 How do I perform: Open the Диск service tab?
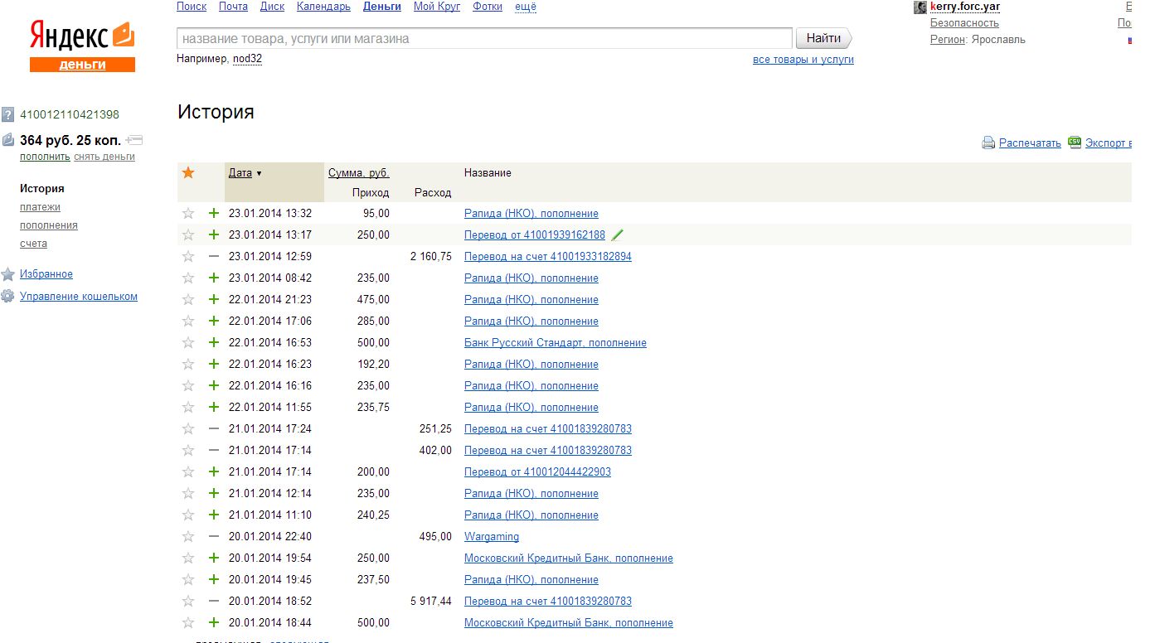[x=272, y=7]
